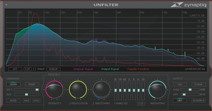Click the Output Signal legend label
This screenshot has height=111, width=212.
110,69
